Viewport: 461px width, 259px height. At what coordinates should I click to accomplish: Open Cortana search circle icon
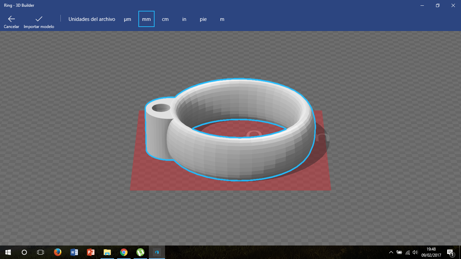coord(24,252)
